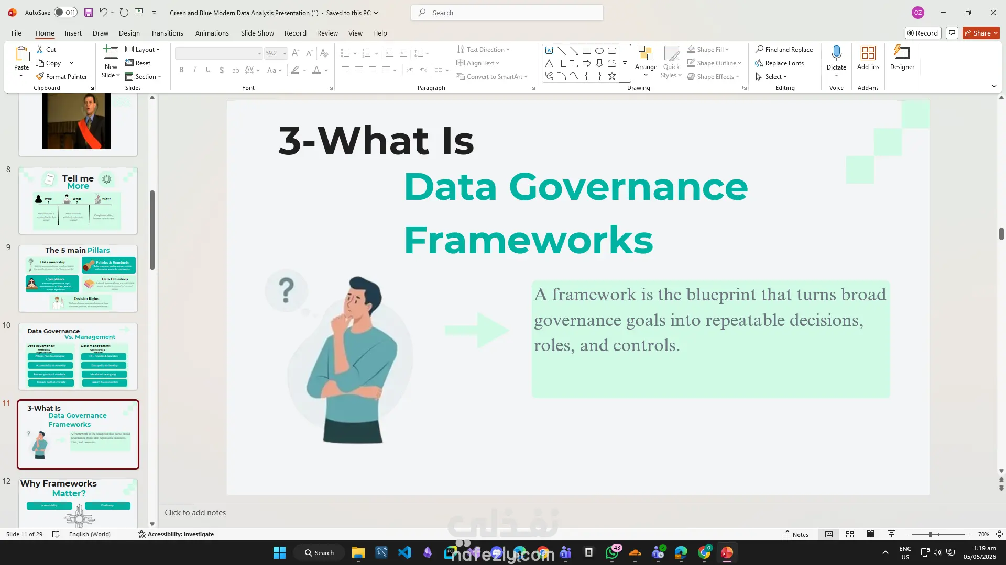1006x565 pixels.
Task: Click the Paste clipboard icon
Action: (x=21, y=54)
